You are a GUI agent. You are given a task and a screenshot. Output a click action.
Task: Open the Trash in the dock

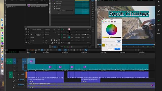2,73
